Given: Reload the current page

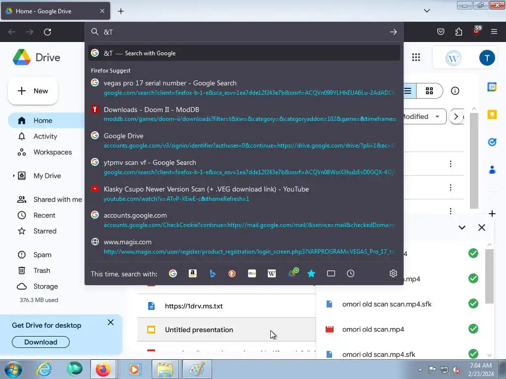Looking at the screenshot, I should 47,32.
